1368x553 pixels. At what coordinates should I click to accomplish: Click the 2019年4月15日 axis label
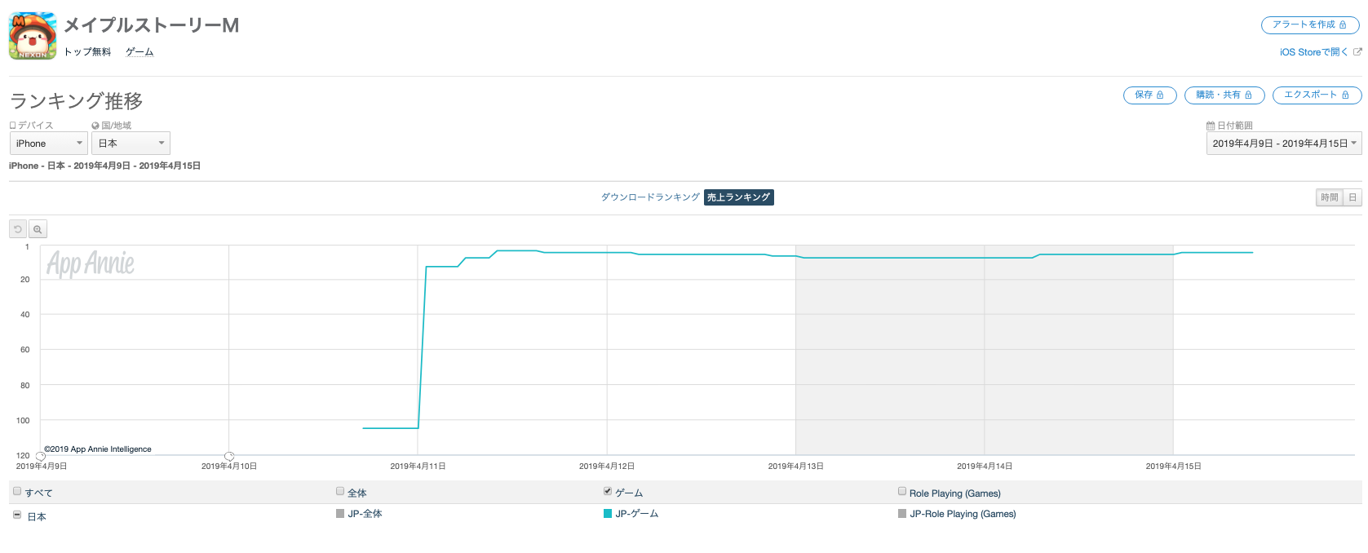point(1174,467)
